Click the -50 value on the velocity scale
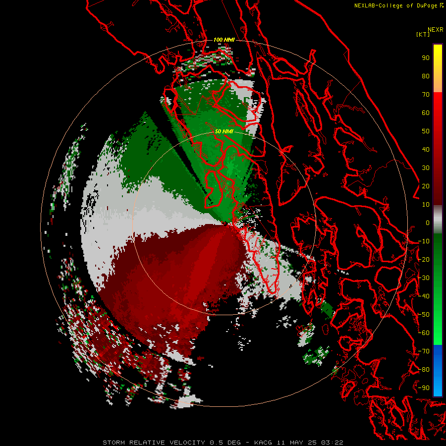Screen dimensions: 446x446 pyautogui.click(x=424, y=315)
